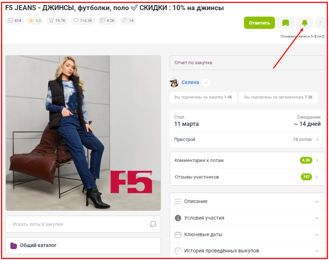Click the 414 purple badge

[15, 21]
